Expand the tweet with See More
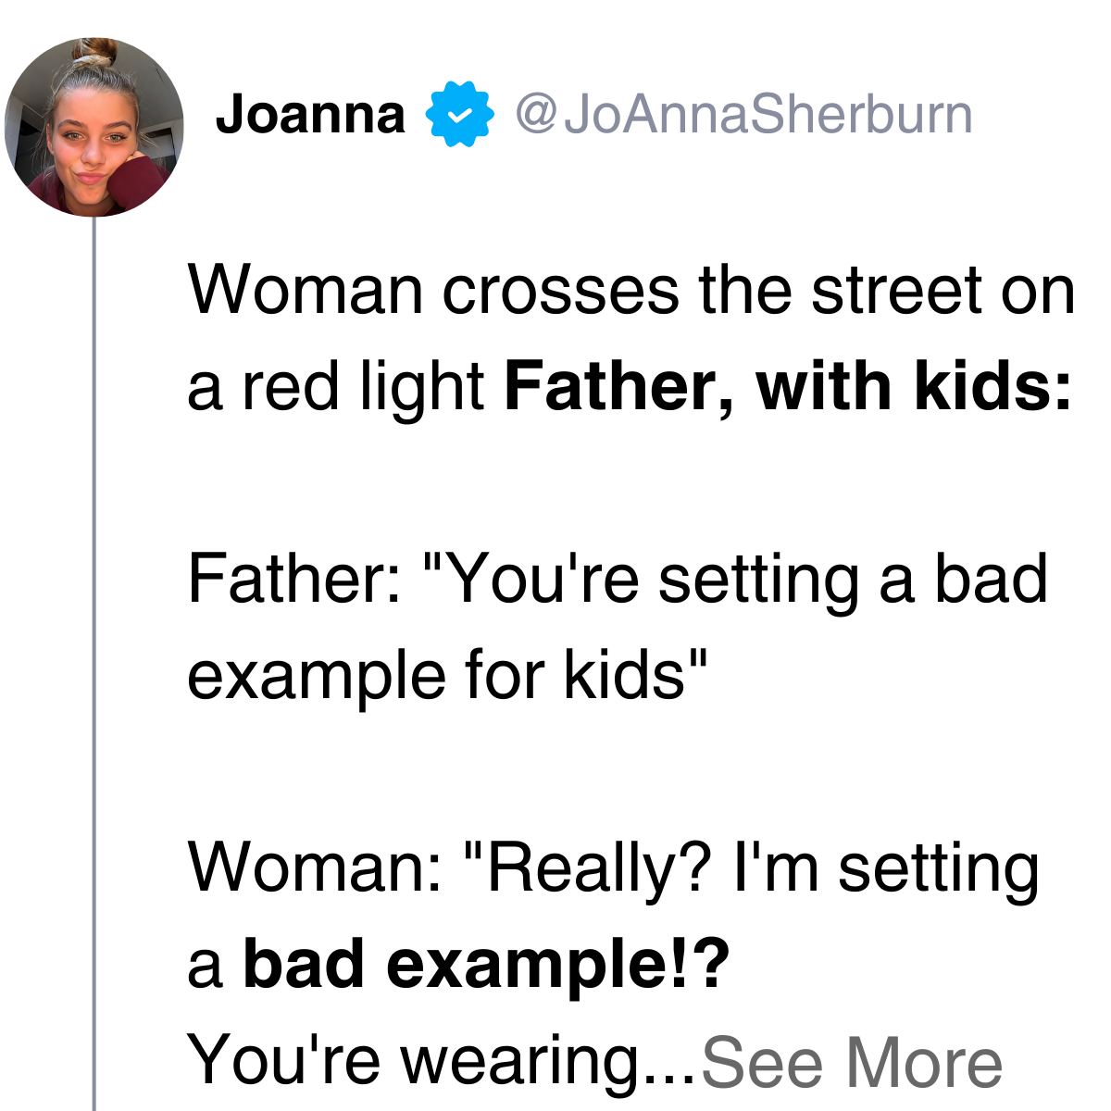 [852, 1061]
